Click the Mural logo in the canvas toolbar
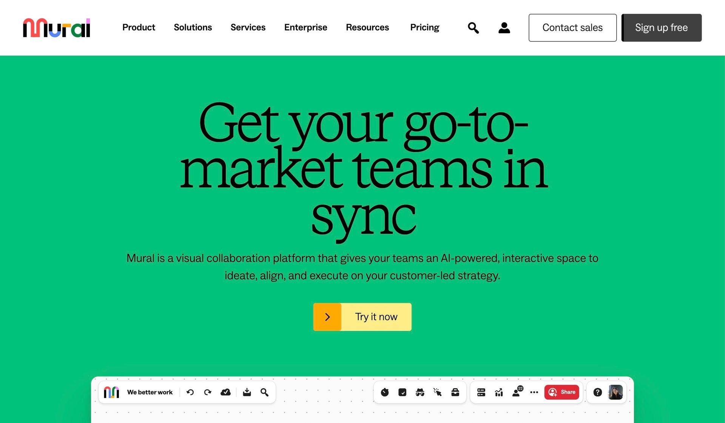Viewport: 725px width, 423px height. 111,392
